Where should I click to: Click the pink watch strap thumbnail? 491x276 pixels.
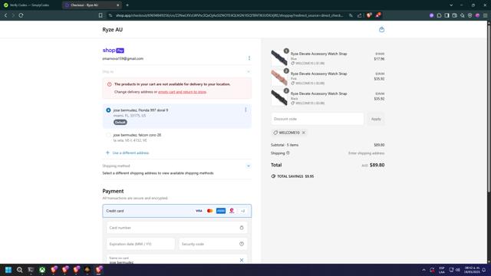point(279,78)
